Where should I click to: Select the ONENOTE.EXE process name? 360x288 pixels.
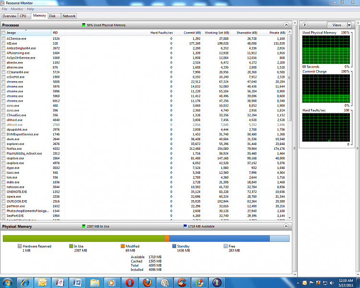point(17,192)
